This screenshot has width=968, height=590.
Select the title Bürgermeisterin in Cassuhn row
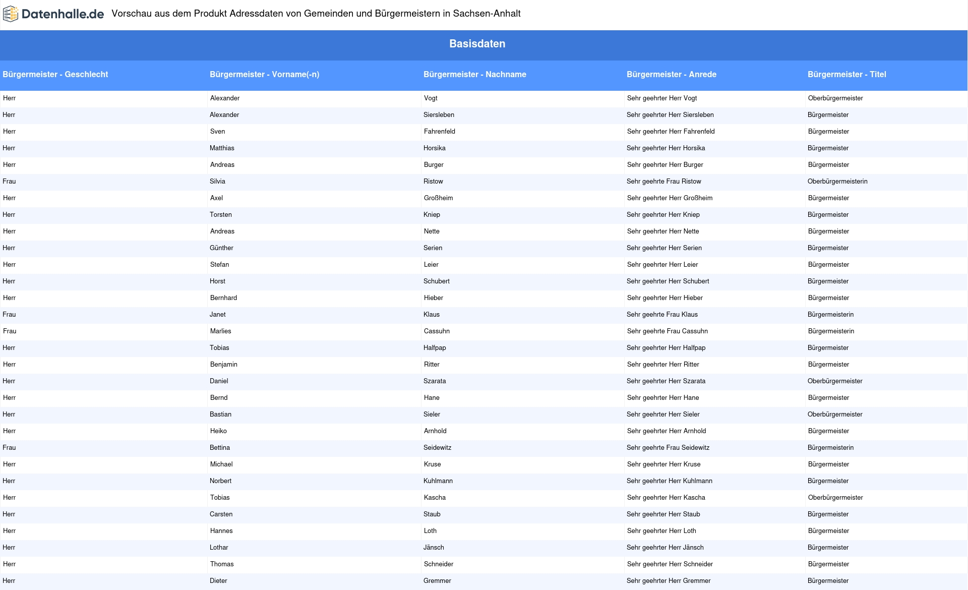831,331
